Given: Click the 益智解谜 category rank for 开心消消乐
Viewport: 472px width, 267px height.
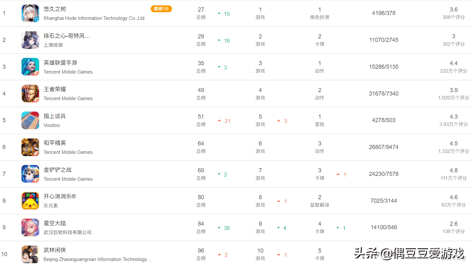Looking at the screenshot, I should (319, 200).
